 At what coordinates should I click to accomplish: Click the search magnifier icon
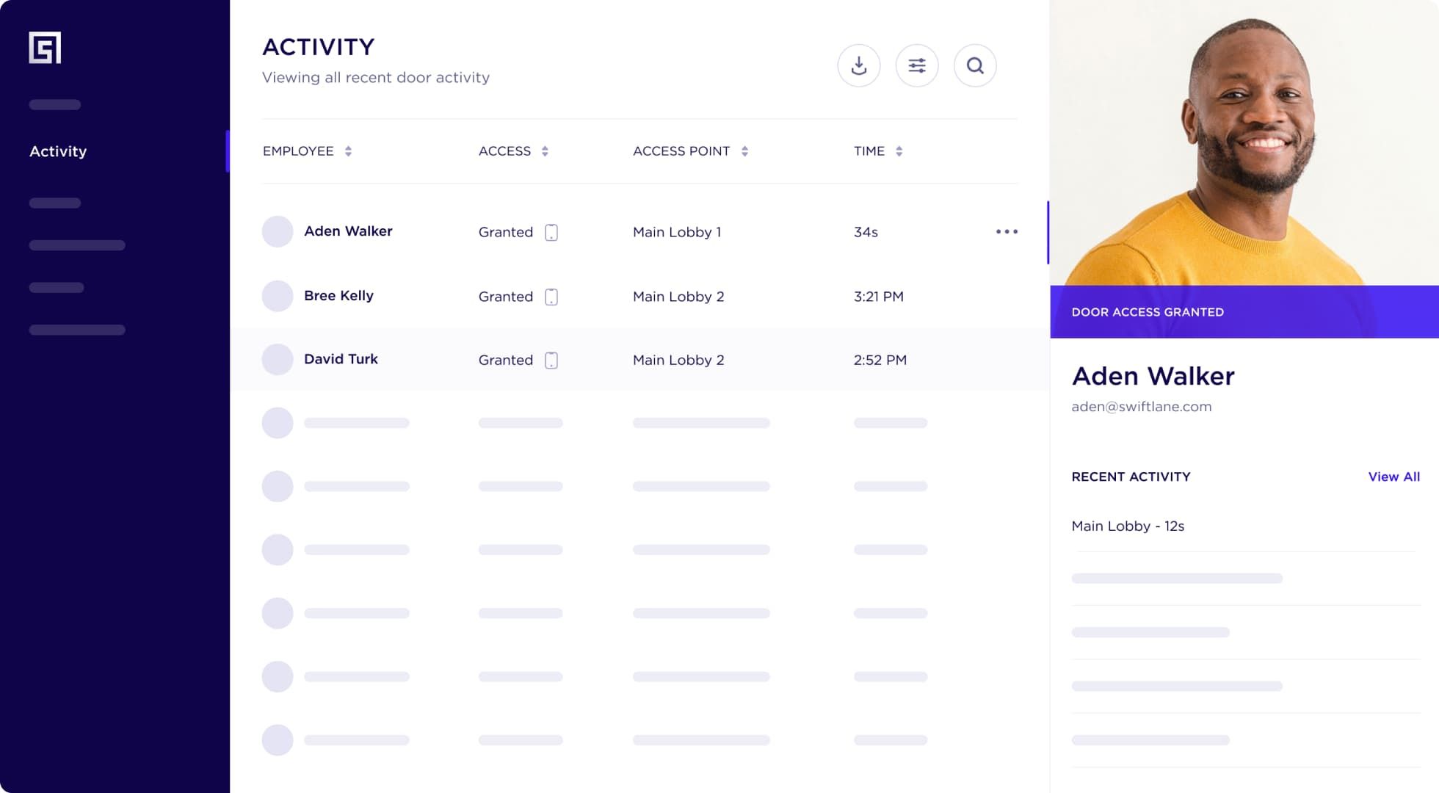[x=974, y=66]
